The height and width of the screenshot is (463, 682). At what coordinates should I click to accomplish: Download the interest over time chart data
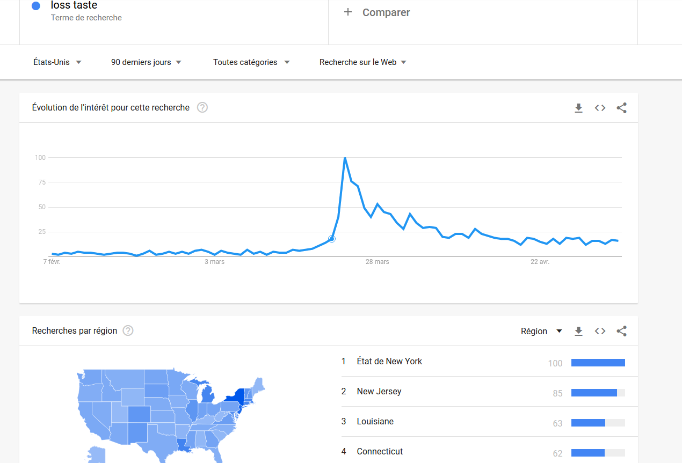[578, 108]
